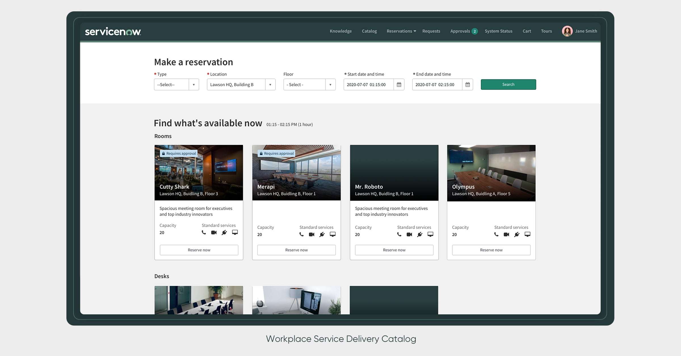Click the Start date and time field

pos(368,84)
